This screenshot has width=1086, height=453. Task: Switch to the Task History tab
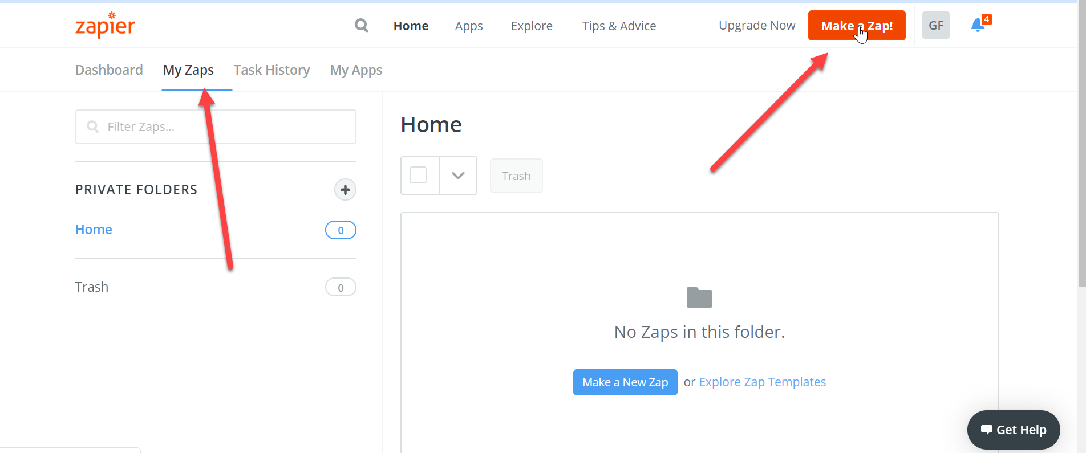271,70
